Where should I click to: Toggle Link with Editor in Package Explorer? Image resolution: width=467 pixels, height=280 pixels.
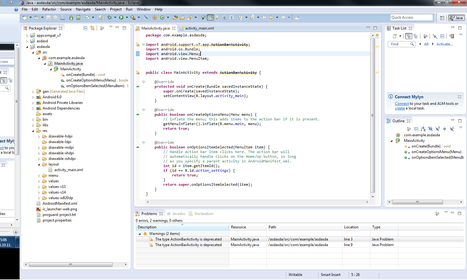pyautogui.click(x=92, y=28)
